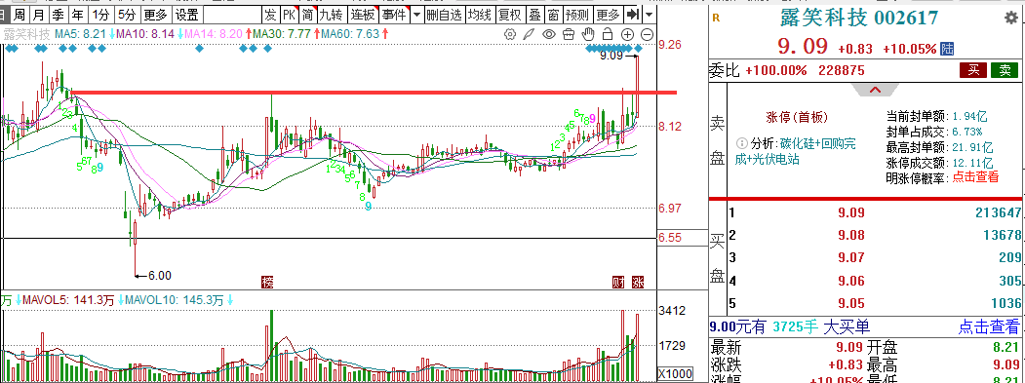This screenshot has height=383, width=1025.
Task: Click the 发 toolbar button
Action: pyautogui.click(x=270, y=14)
